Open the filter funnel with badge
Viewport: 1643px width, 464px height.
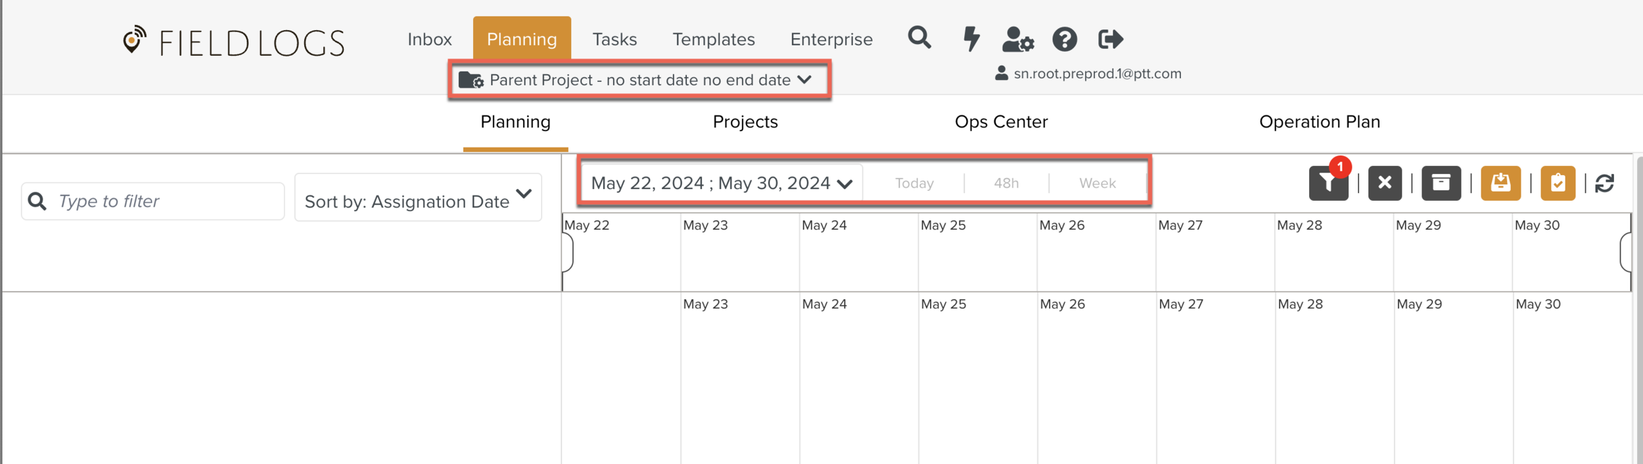1328,183
